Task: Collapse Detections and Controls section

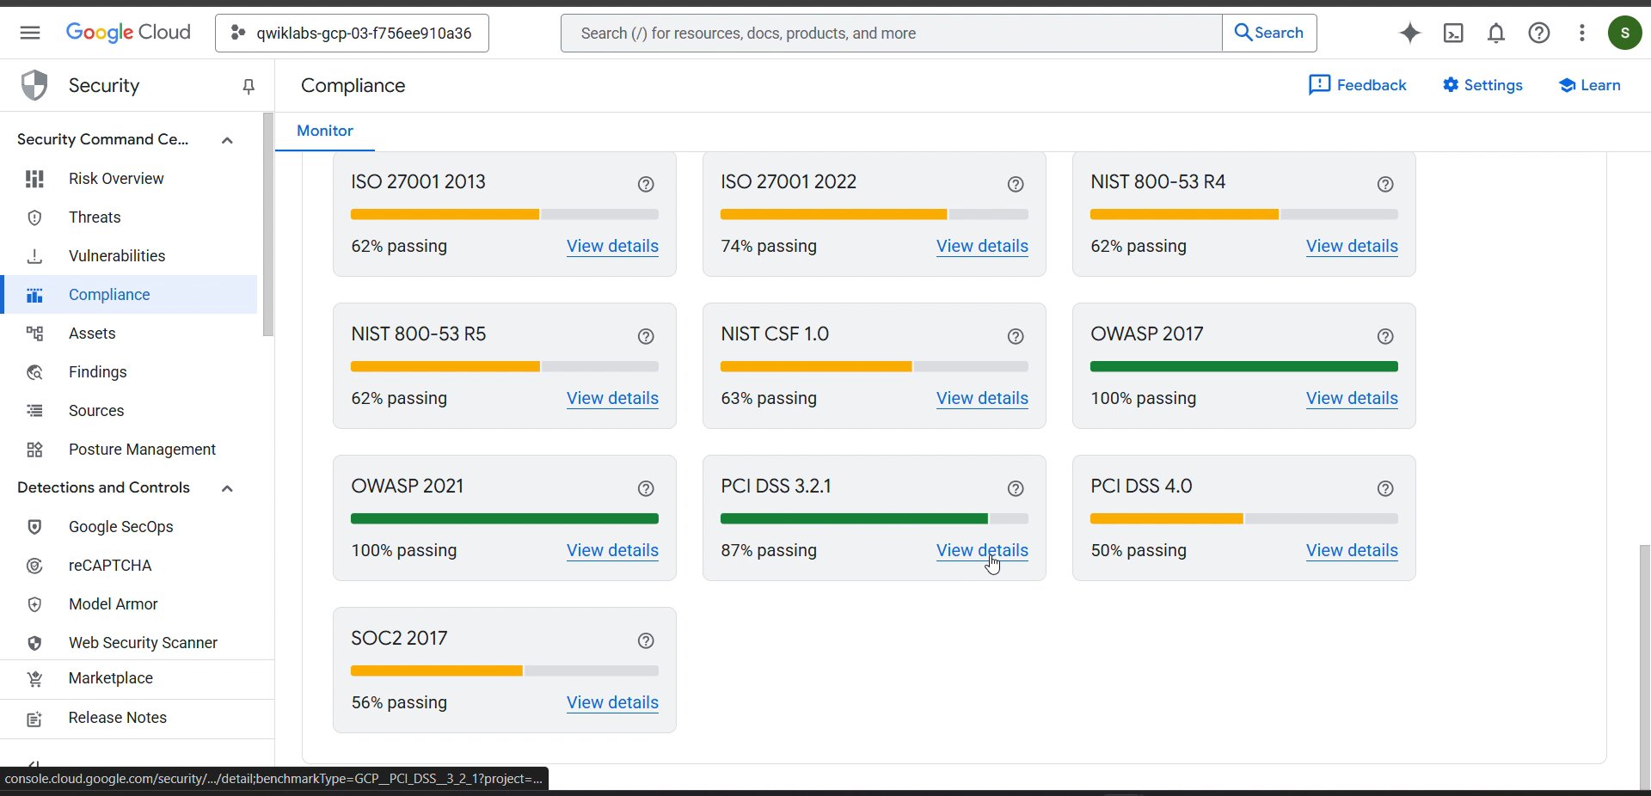Action: pyautogui.click(x=227, y=488)
